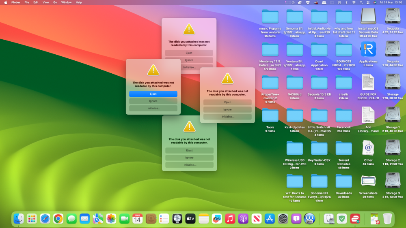Select the Storage 1 drive icon
Image resolution: width=406 pixels, height=228 pixels.
pos(393,115)
